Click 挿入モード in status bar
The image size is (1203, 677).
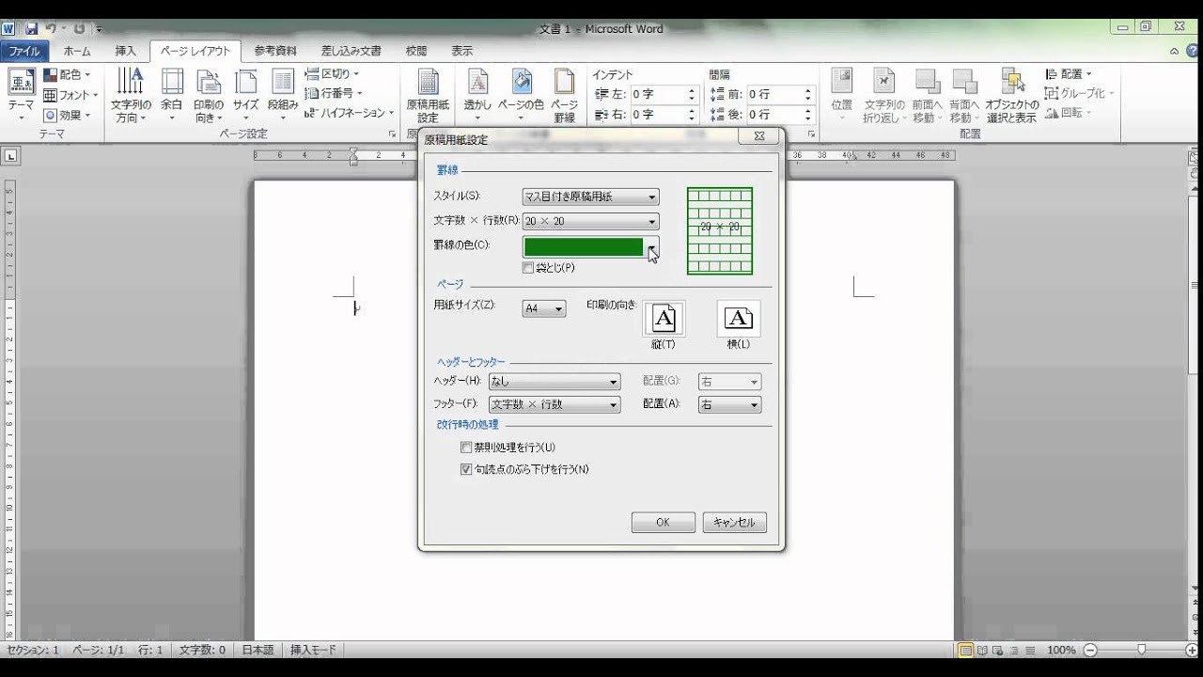313,650
